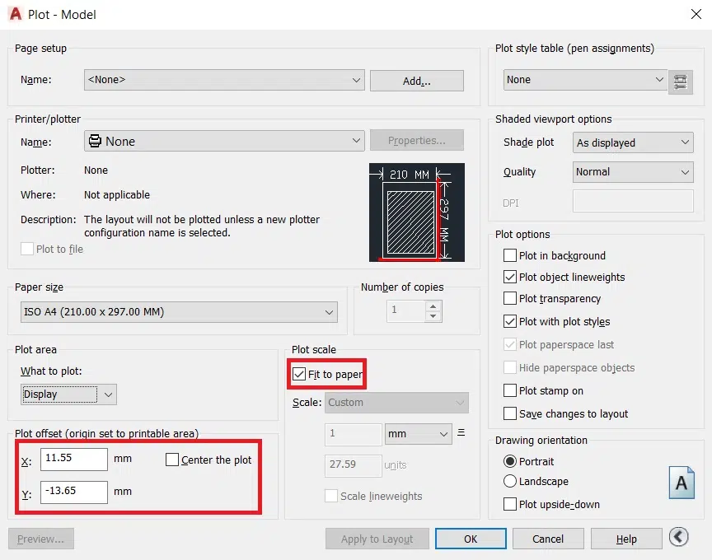Click the X plot offset field
Viewport: 712px width, 560px height.
[74, 460]
